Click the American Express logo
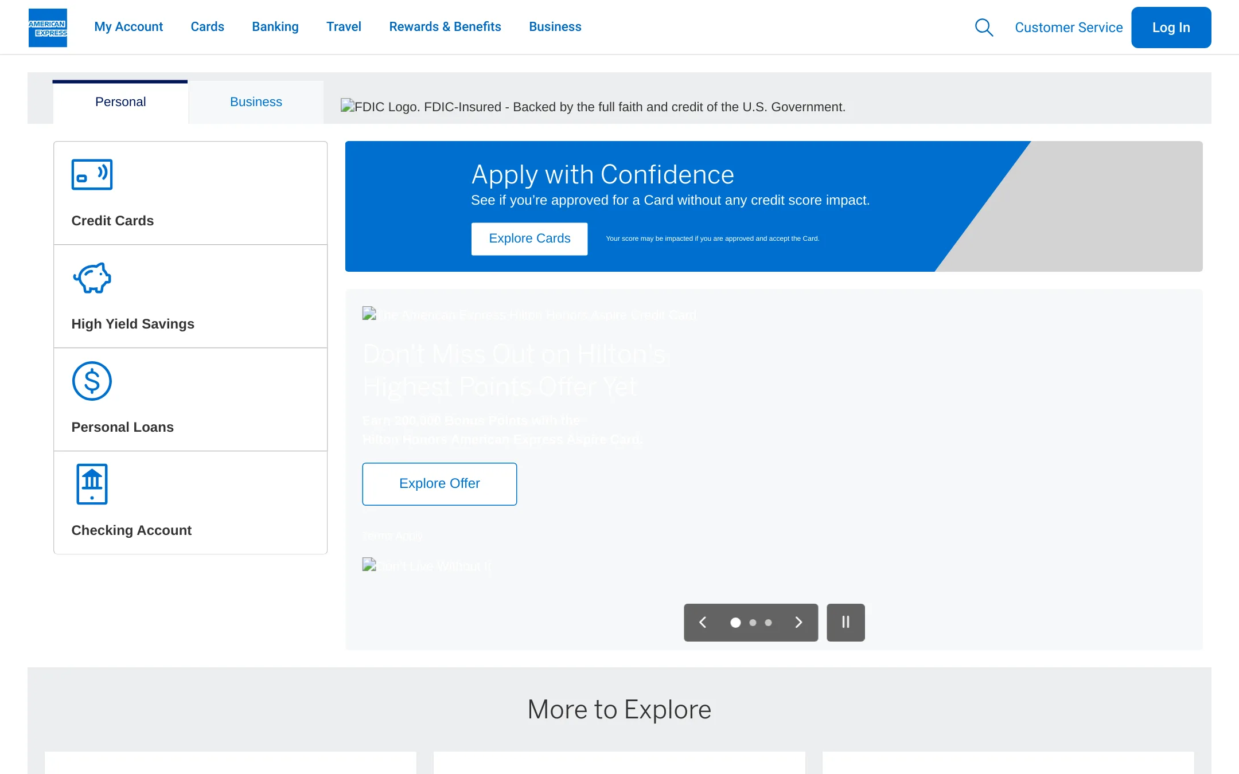The height and width of the screenshot is (774, 1239). pos(48,28)
